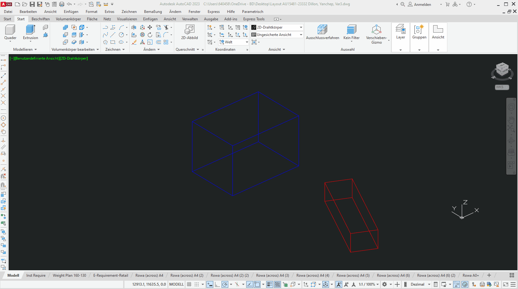Click the Trim scissors icon

(x=166, y=27)
